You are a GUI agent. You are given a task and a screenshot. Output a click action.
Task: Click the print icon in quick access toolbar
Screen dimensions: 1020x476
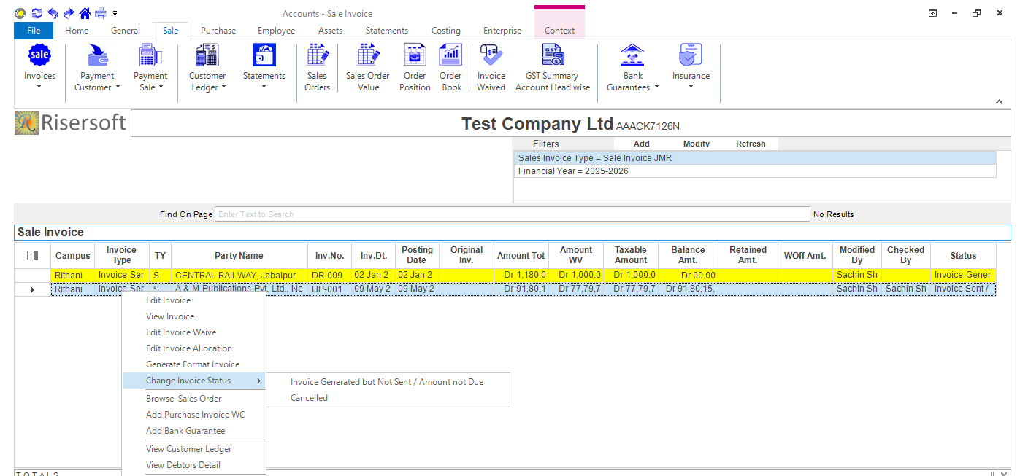pos(101,13)
